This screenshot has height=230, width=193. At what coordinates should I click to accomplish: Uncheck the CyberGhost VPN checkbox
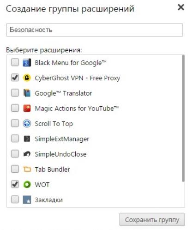pos(15,78)
